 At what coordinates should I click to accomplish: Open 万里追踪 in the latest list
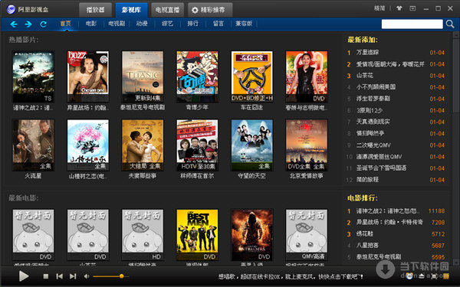tap(367, 52)
